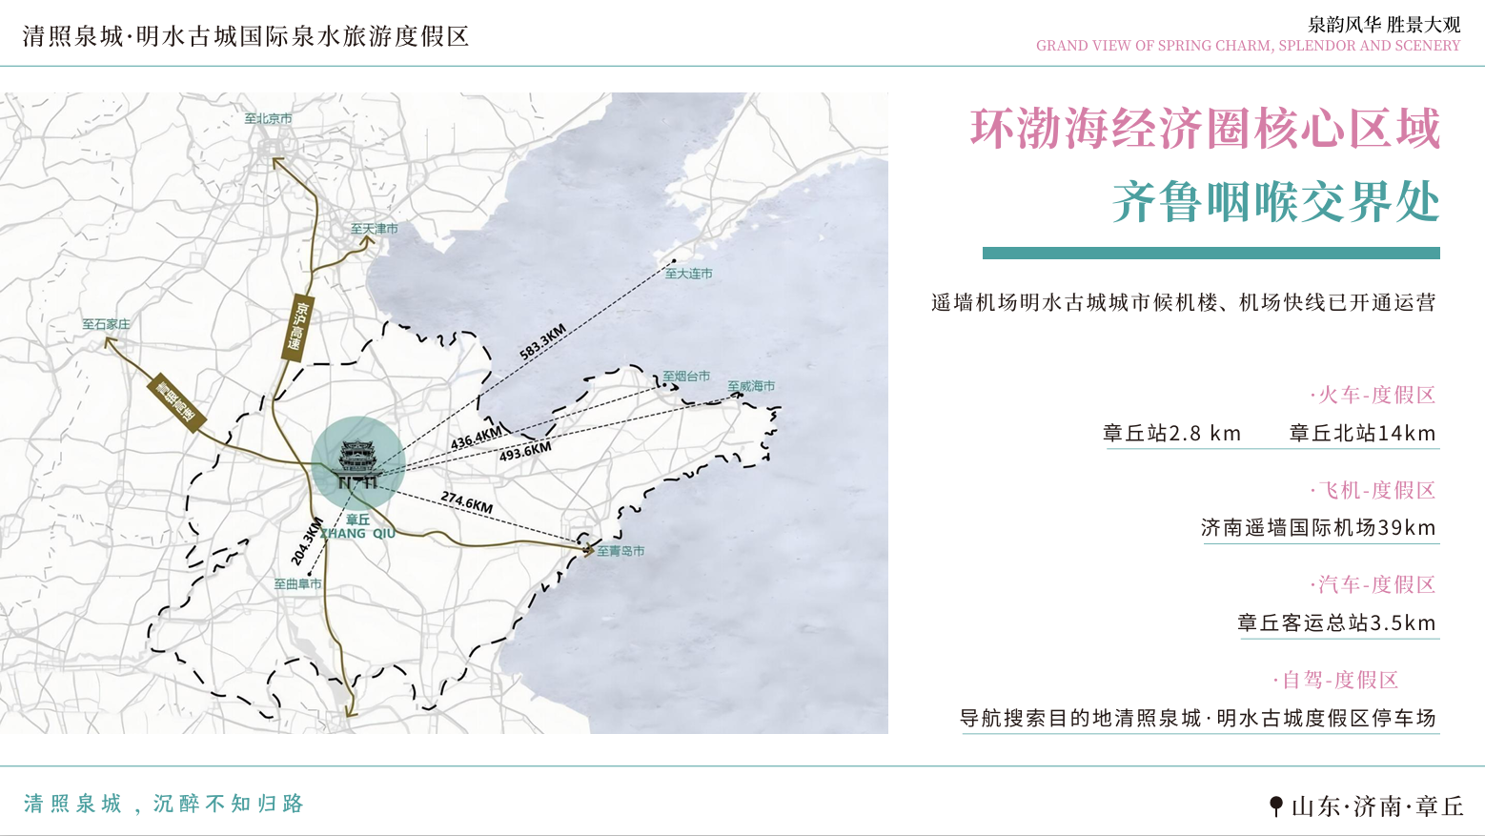Screen dimensions: 1485x836
Task: Select the 274.6KM distance label
Action: coord(466,502)
